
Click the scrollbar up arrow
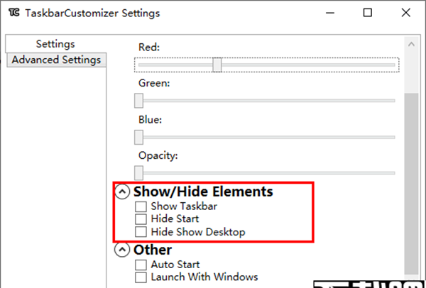click(411, 44)
